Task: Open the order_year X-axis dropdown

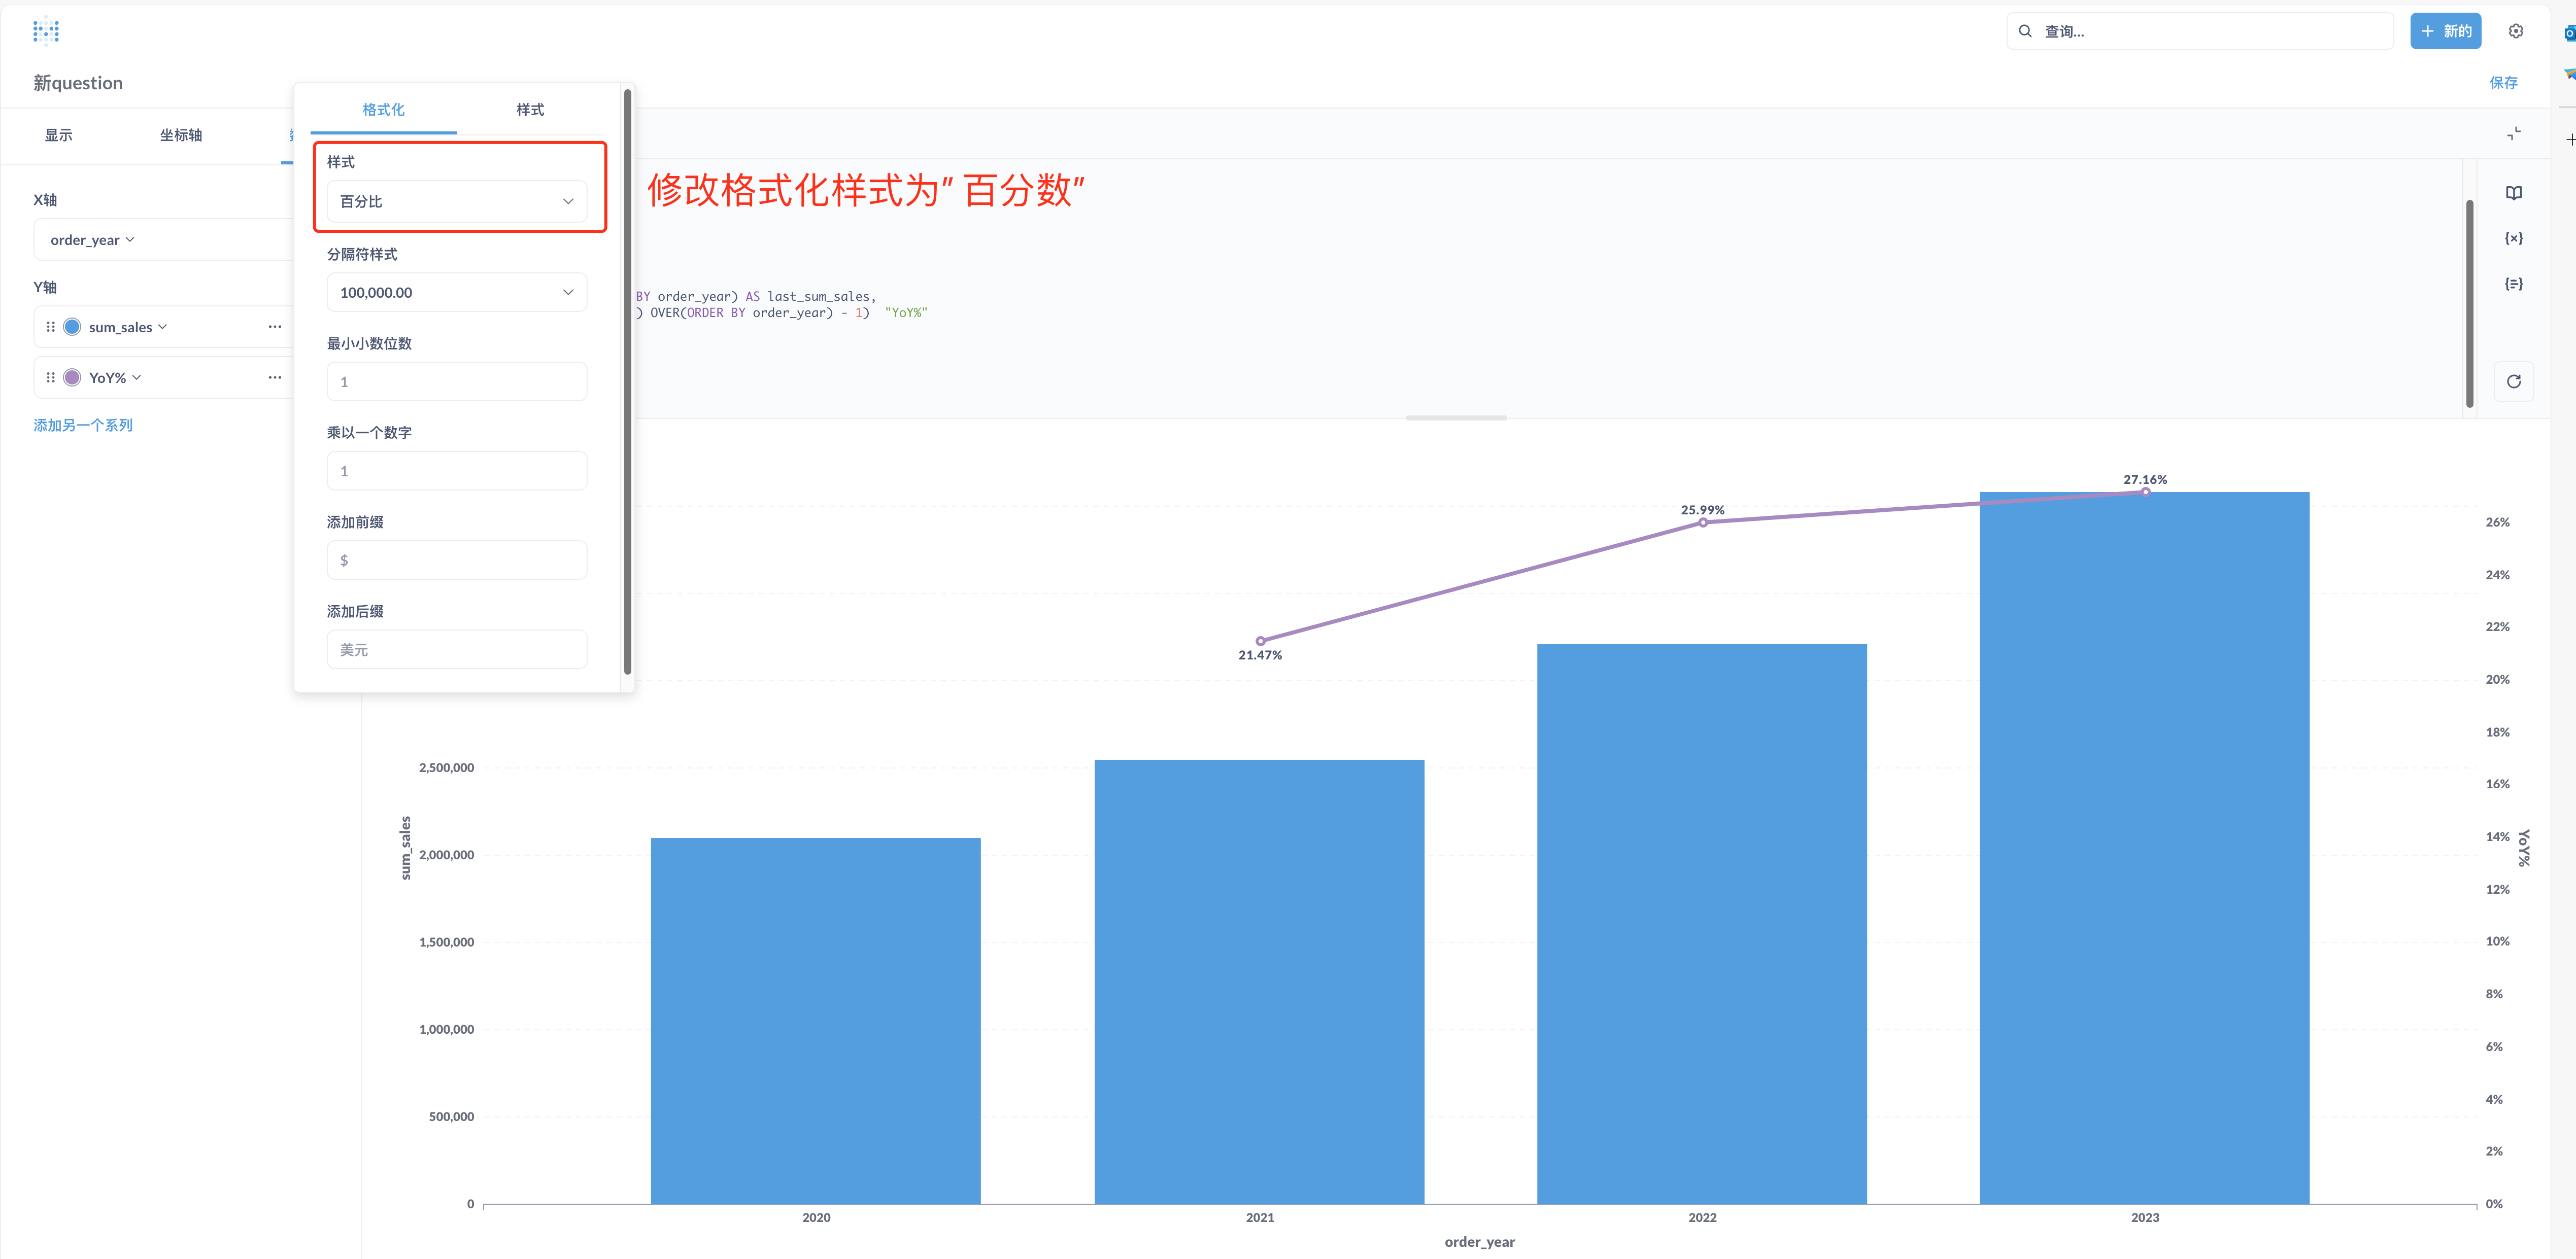Action: 92,240
